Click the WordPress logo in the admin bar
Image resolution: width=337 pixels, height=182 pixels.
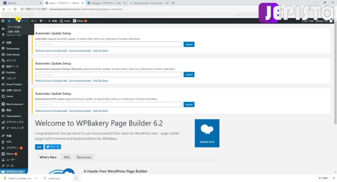tap(3, 21)
